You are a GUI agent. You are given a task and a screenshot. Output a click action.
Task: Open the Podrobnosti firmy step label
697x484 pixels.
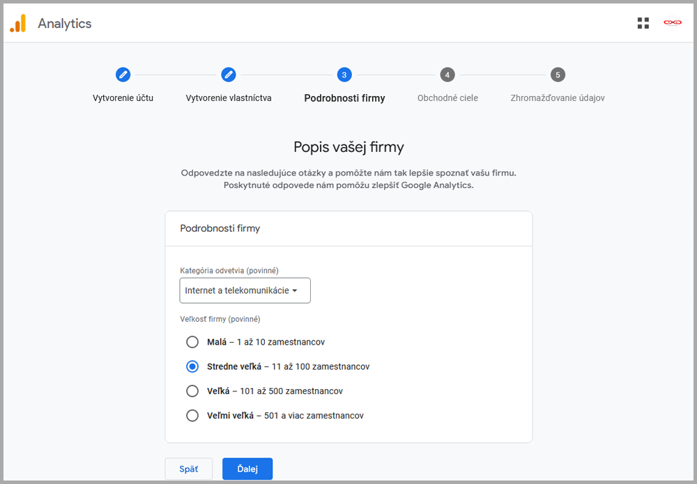coord(344,98)
